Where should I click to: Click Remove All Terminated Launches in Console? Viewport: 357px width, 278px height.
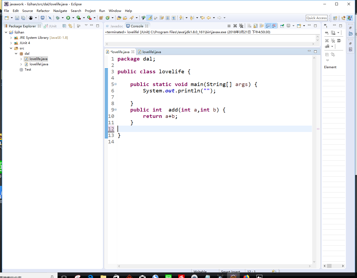[x=241, y=26]
